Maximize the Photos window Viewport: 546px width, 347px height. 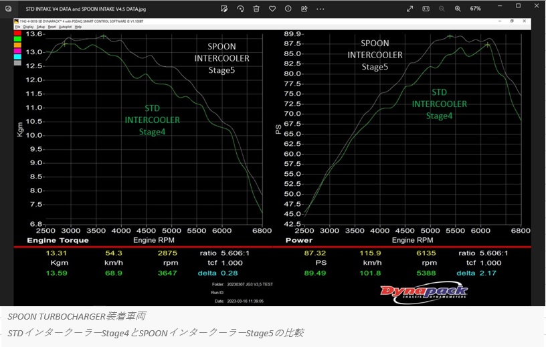(518, 6)
